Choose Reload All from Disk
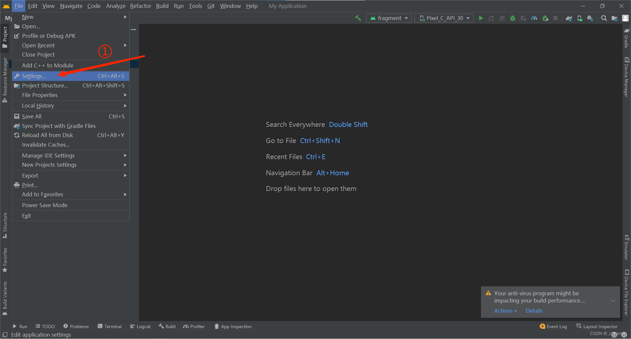The height and width of the screenshot is (339, 631). 71,135
